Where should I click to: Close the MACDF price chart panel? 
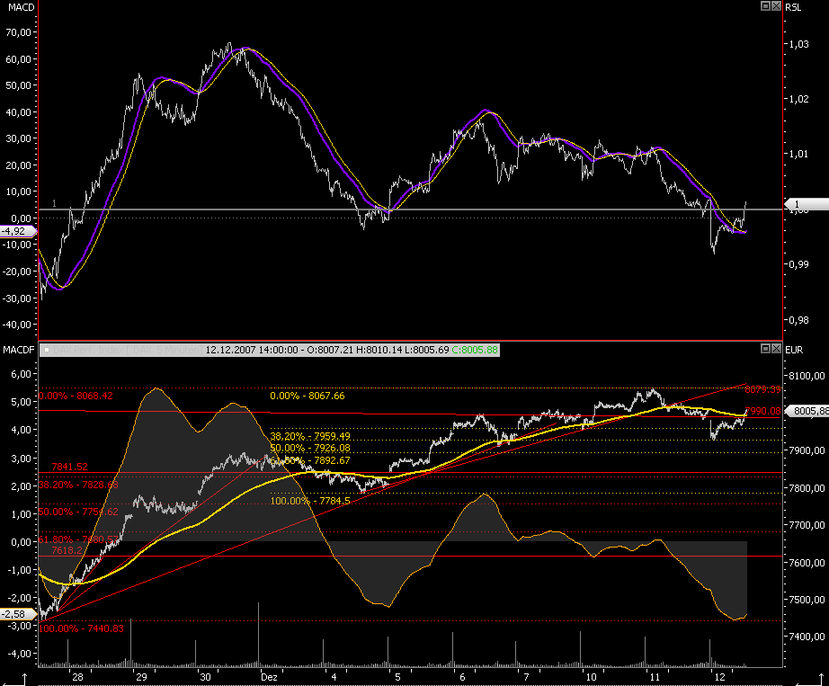(x=776, y=348)
